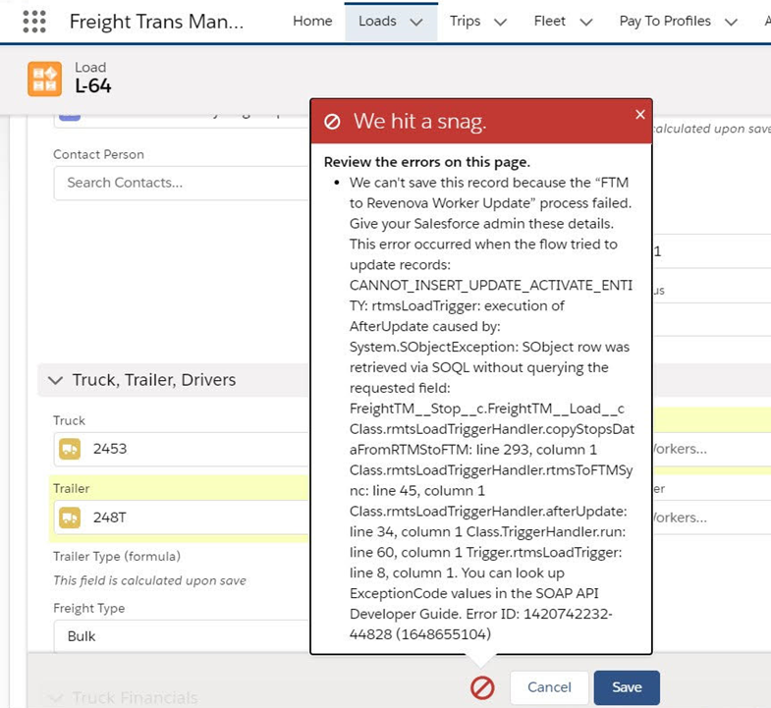The height and width of the screenshot is (708, 771).
Task: Go to the Home tab
Action: coord(312,22)
